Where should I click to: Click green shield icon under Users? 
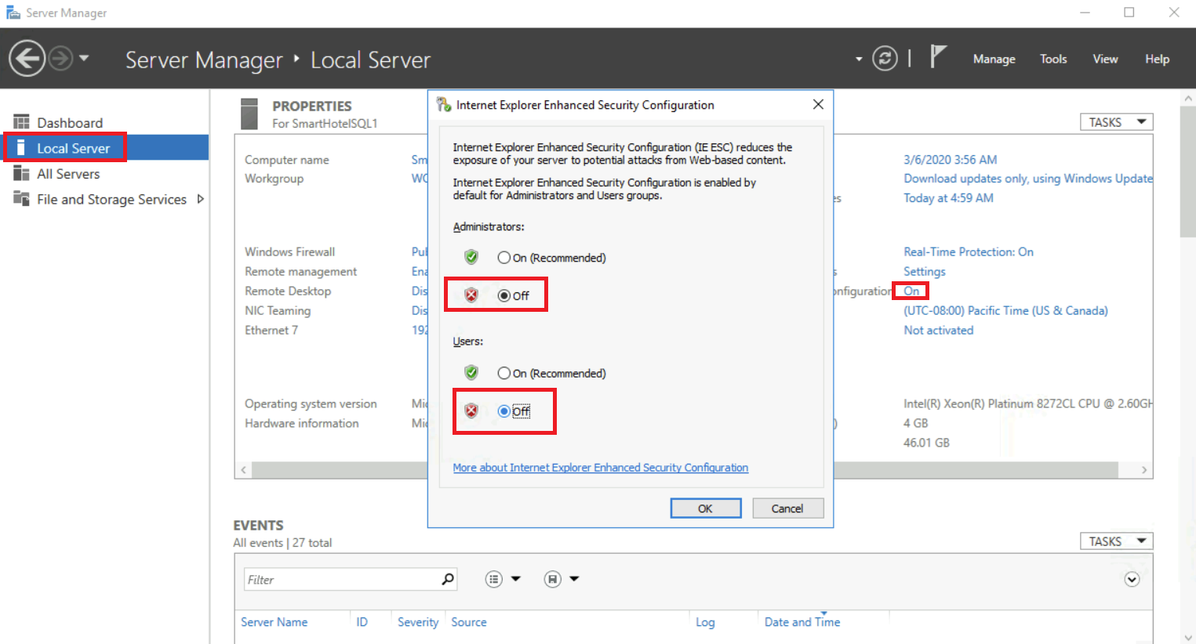pos(471,373)
